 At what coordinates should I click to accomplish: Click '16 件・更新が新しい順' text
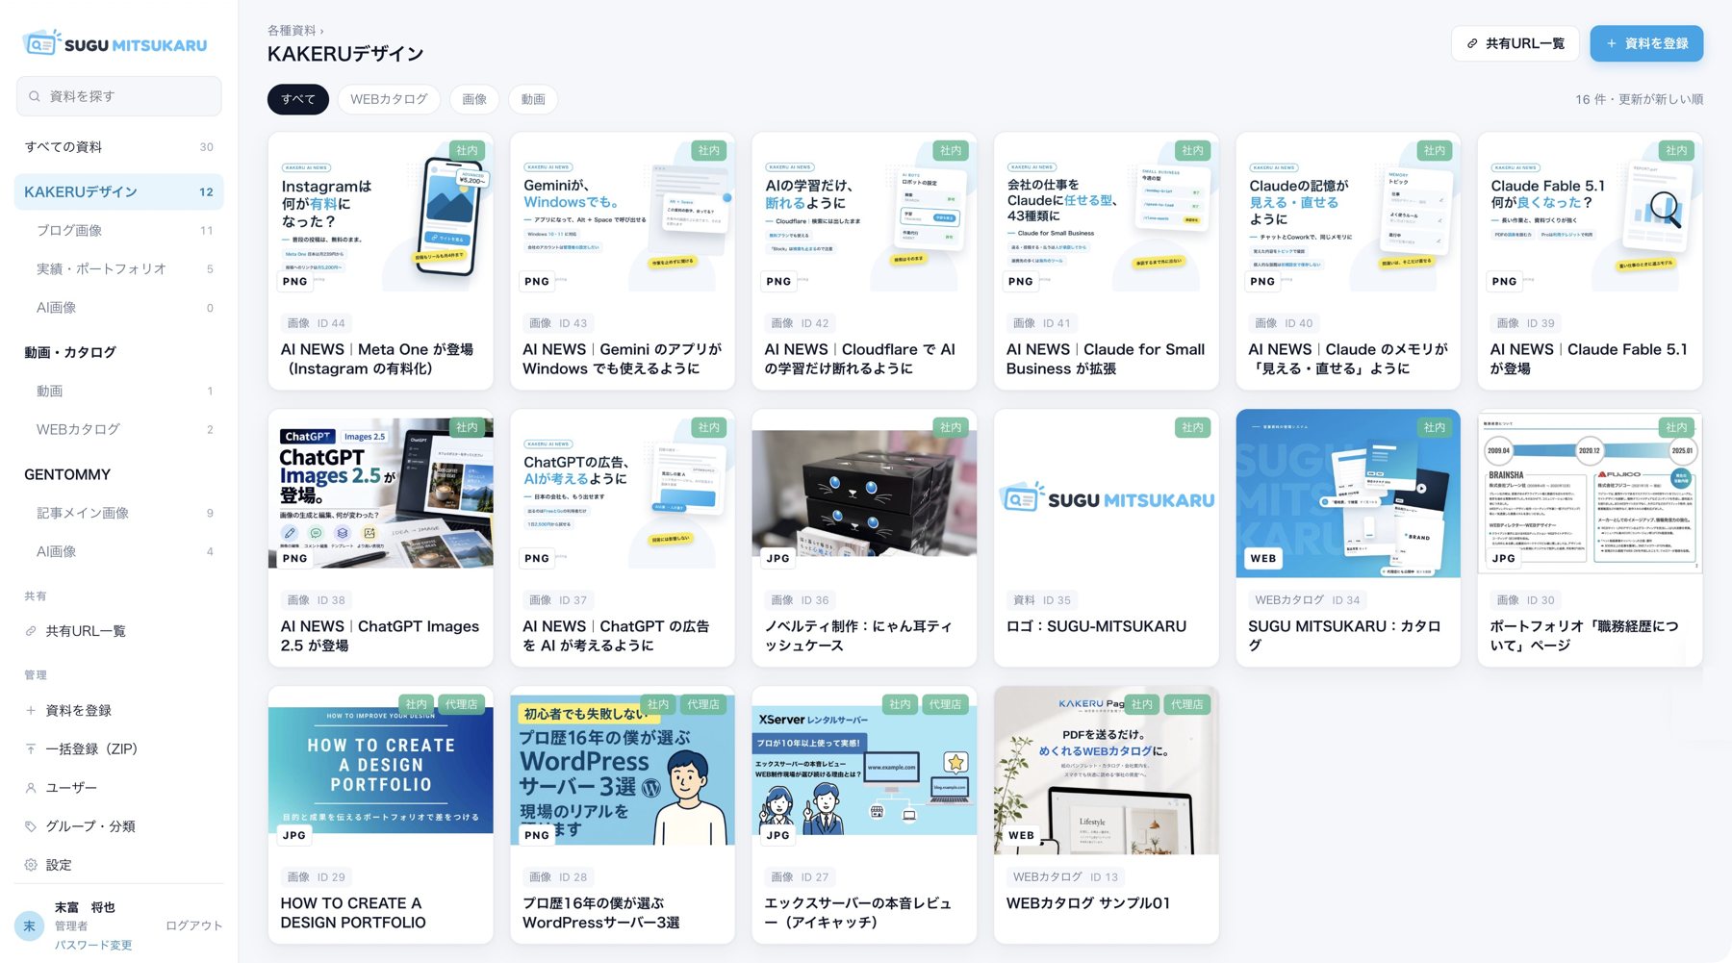(1639, 99)
